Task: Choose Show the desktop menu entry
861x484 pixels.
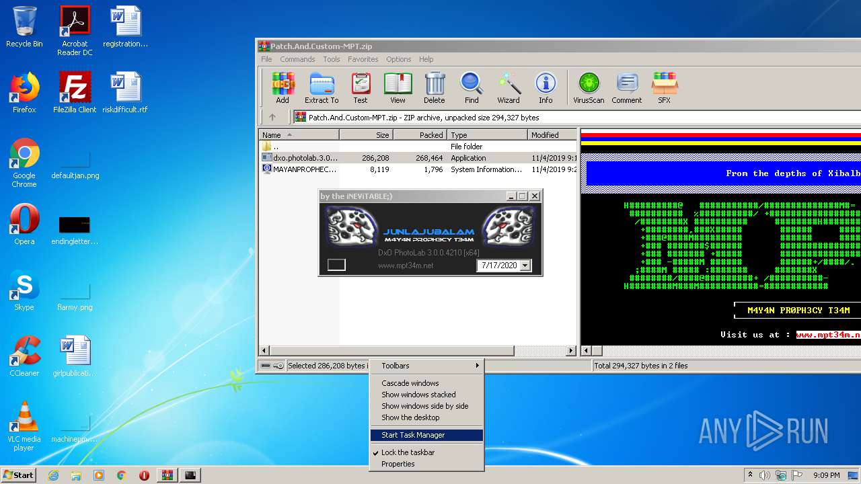Action: (426, 417)
